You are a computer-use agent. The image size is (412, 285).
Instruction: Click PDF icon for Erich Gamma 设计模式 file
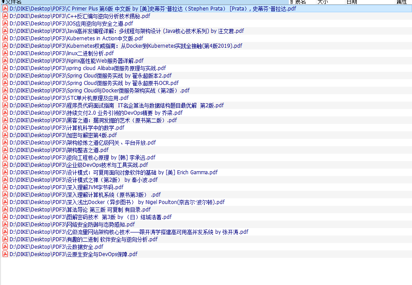5,172
